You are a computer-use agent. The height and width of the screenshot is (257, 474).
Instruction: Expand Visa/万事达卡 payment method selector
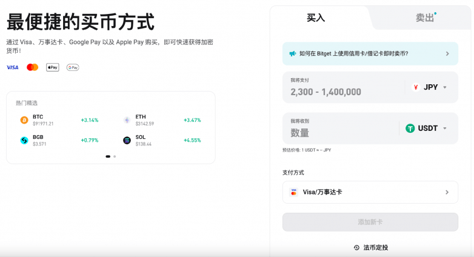coord(370,192)
